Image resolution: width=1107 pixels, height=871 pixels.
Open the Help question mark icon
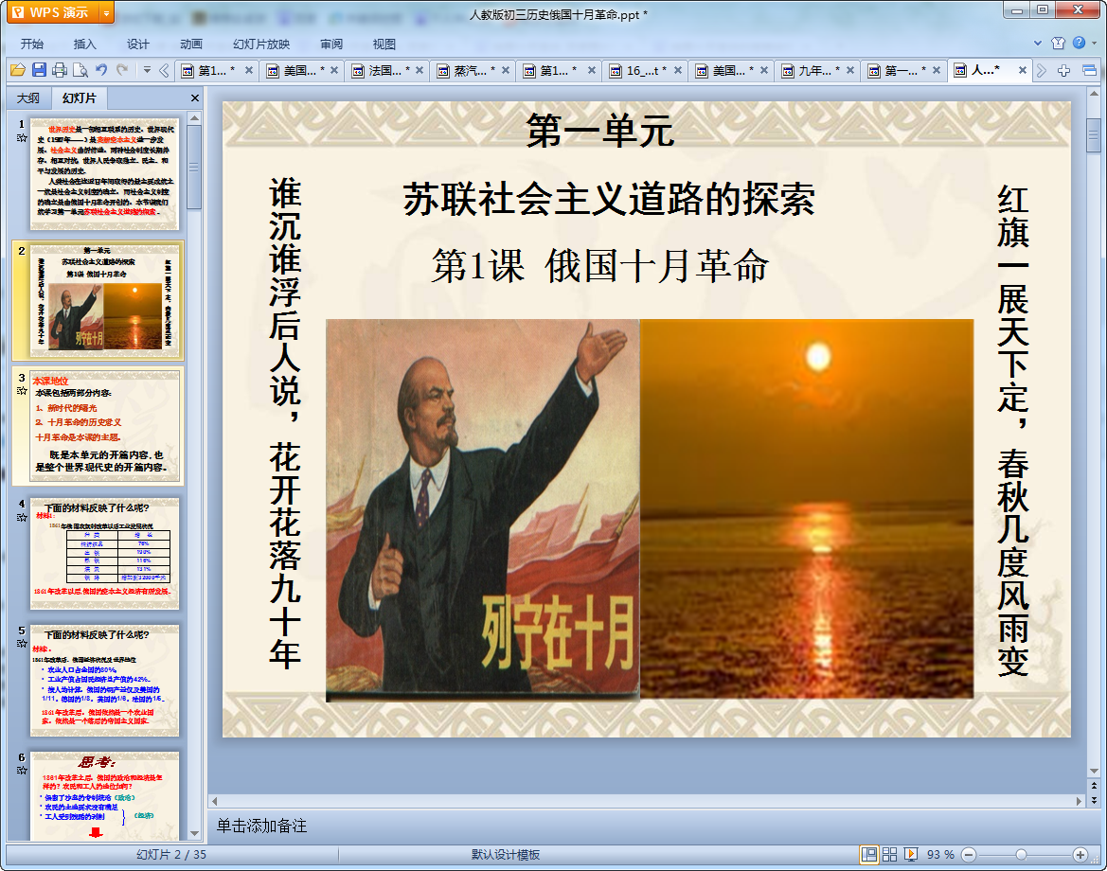click(1079, 43)
